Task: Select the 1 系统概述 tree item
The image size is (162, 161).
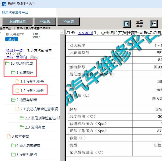Action: pyautogui.click(x=25, y=72)
